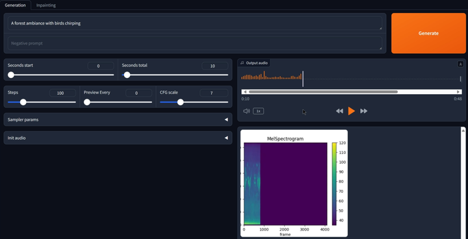Rewind the output audio
The height and width of the screenshot is (239, 468).
click(x=339, y=111)
